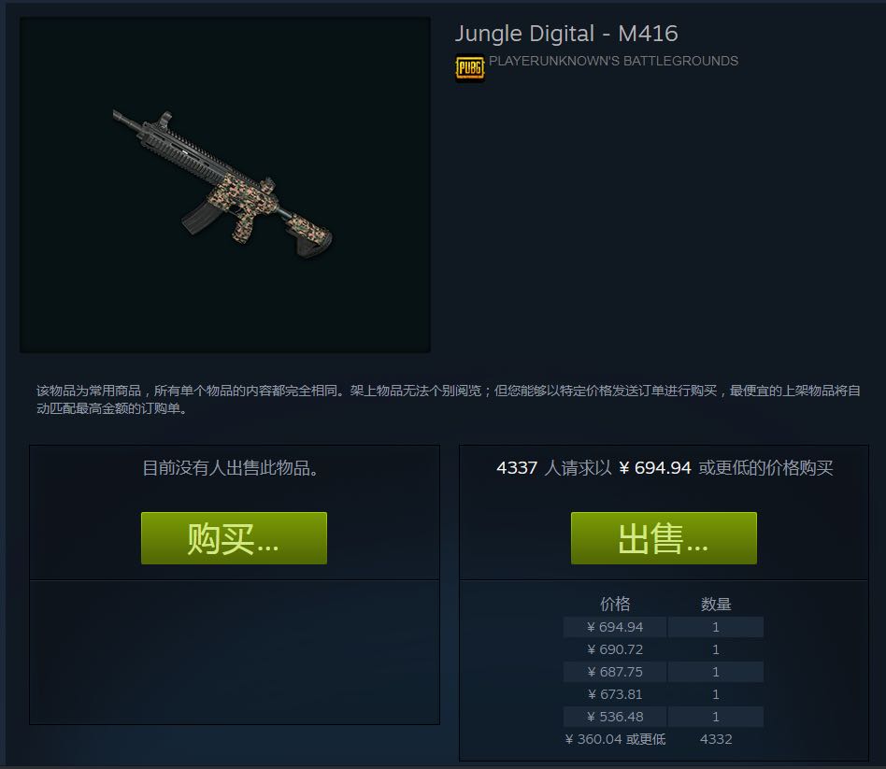Click the highlighted ¥ 694.94 highest bid price
This screenshot has height=769, width=886.
coord(655,468)
